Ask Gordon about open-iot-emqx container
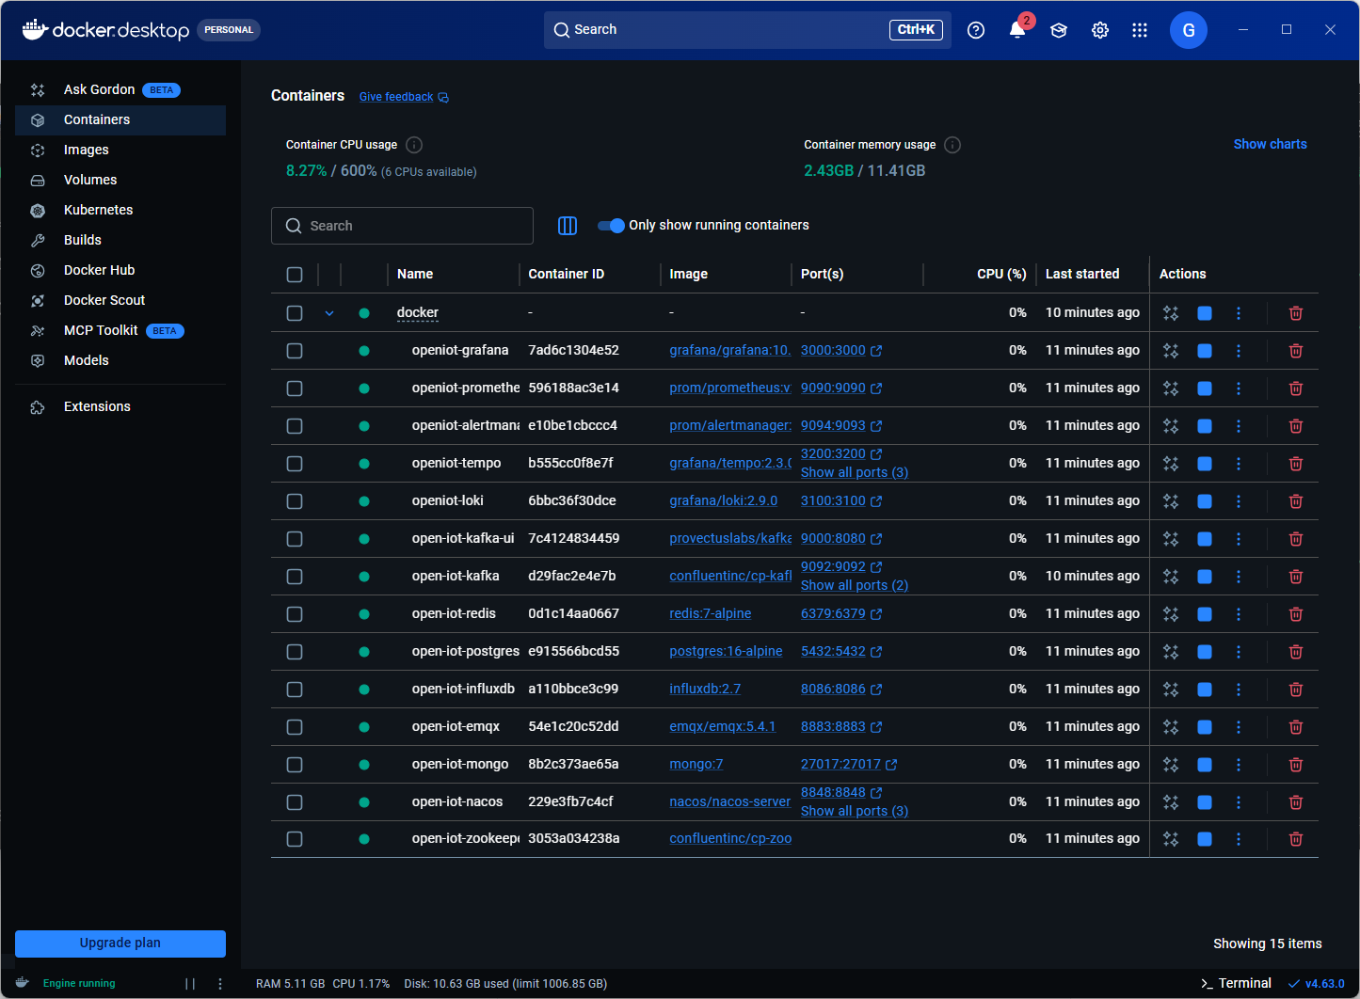 pos(1171,727)
